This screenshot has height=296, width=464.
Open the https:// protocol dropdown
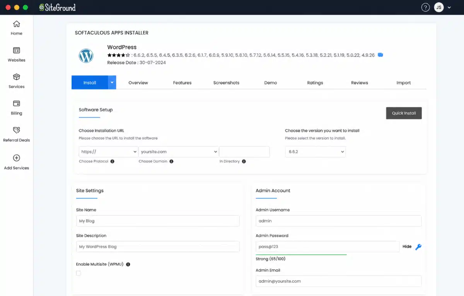click(x=108, y=152)
